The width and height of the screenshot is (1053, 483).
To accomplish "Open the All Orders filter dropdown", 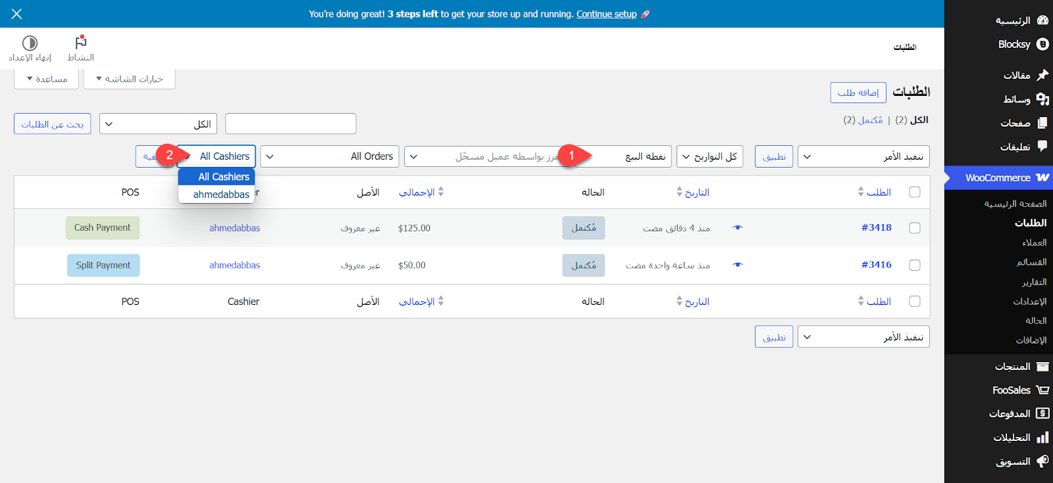I will point(330,156).
